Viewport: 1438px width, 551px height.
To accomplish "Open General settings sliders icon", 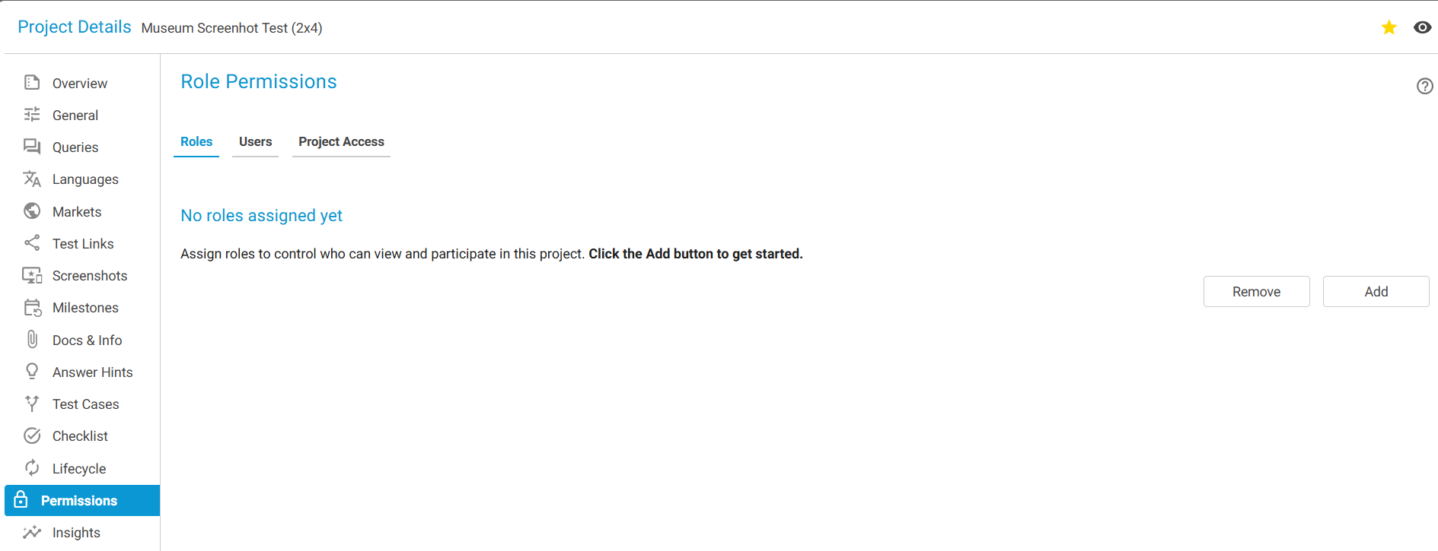I will pos(32,115).
